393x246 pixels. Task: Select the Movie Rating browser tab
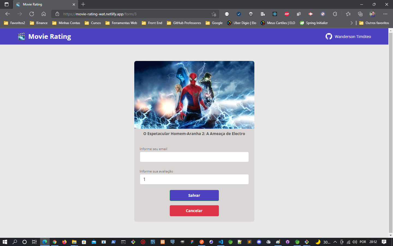click(46, 4)
